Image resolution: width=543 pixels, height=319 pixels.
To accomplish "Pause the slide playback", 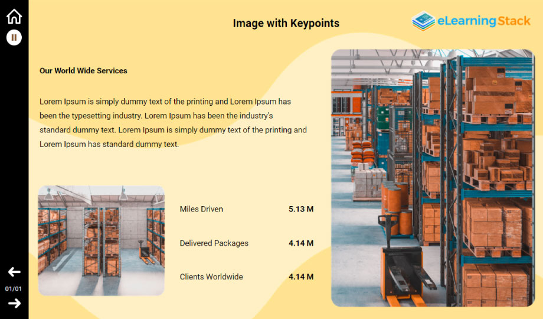I will (14, 38).
